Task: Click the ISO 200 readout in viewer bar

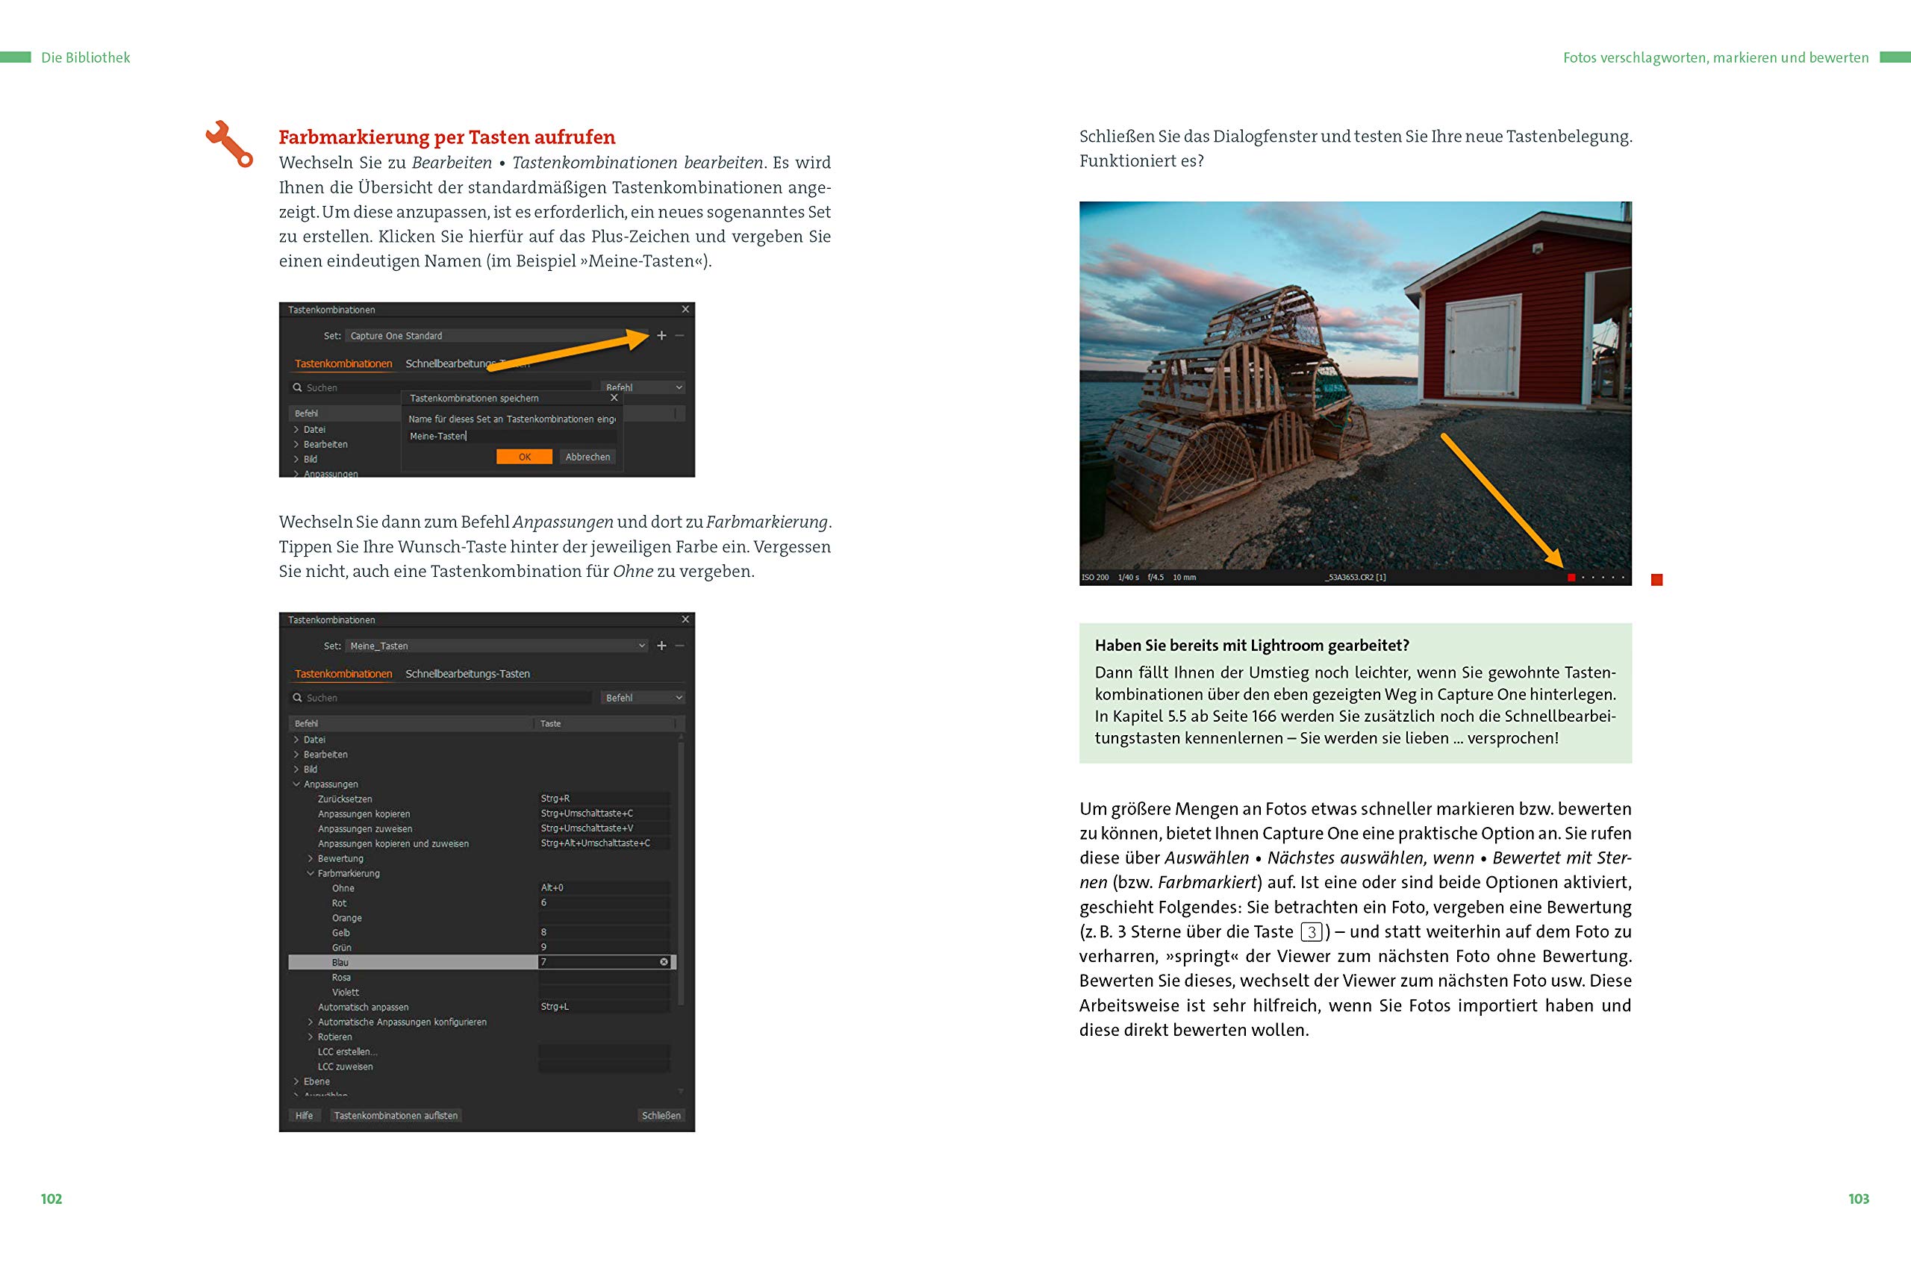Action: click(x=1095, y=578)
